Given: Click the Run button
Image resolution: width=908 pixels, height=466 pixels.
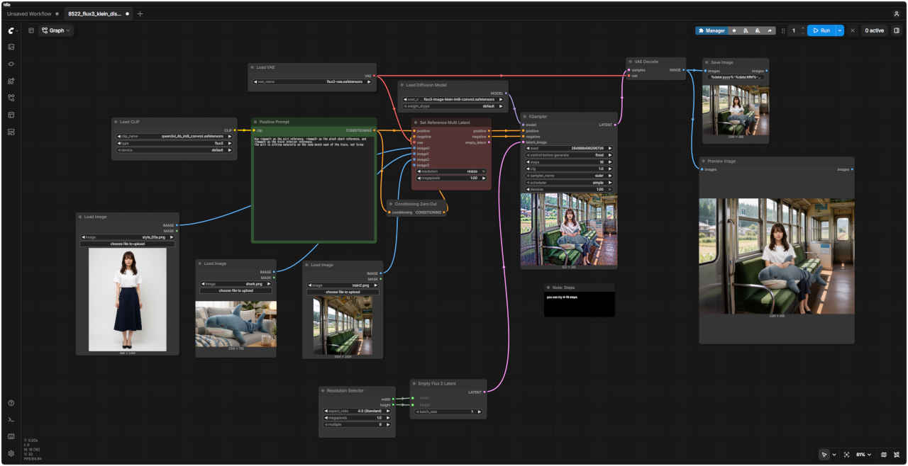Looking at the screenshot, I should tap(821, 30).
